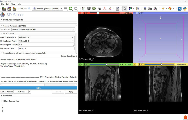The height and width of the screenshot is (120, 188).
Task: Click the pin icon in green slice view
Action: tap(80, 64)
